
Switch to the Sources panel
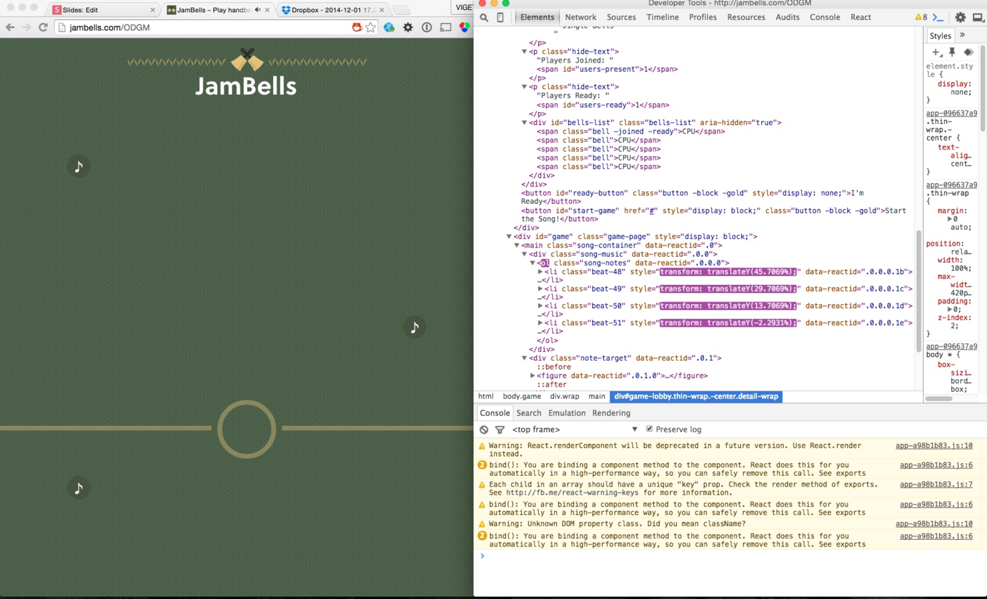pyautogui.click(x=621, y=17)
